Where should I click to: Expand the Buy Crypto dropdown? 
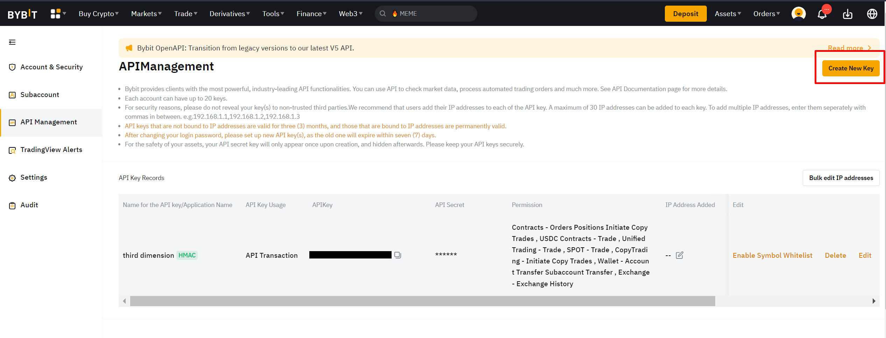point(99,14)
